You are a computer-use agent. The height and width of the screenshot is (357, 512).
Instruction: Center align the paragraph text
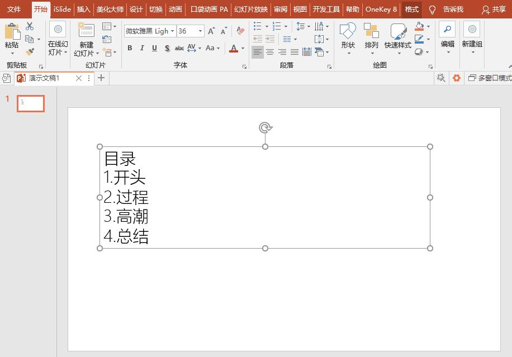click(x=269, y=51)
